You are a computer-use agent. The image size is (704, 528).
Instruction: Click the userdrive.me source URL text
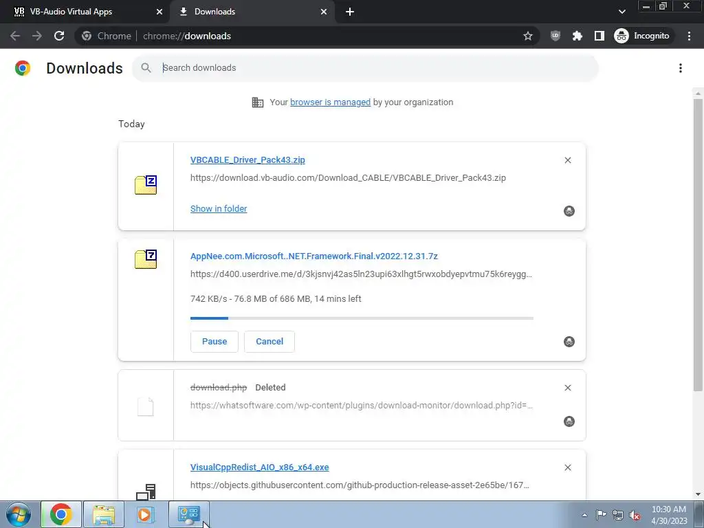click(361, 274)
